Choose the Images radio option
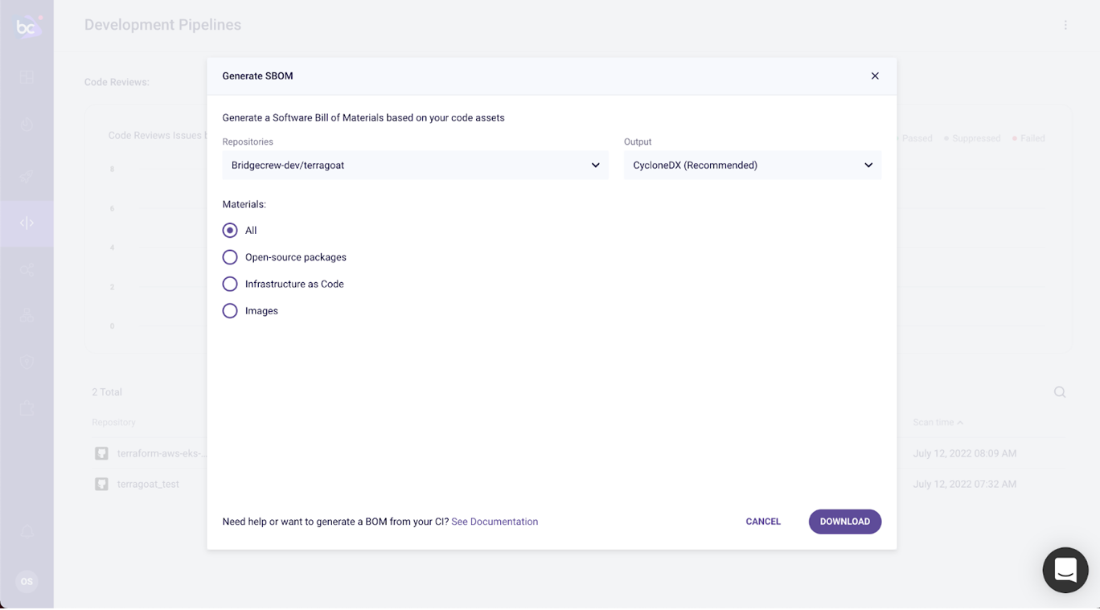The width and height of the screenshot is (1100, 610). pos(230,311)
